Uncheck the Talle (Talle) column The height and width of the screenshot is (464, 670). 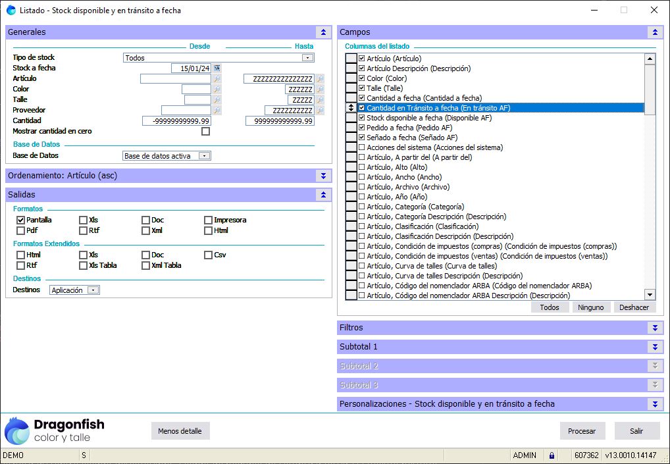click(362, 88)
